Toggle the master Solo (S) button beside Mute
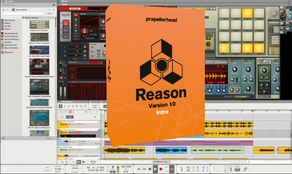 point(73,112)
